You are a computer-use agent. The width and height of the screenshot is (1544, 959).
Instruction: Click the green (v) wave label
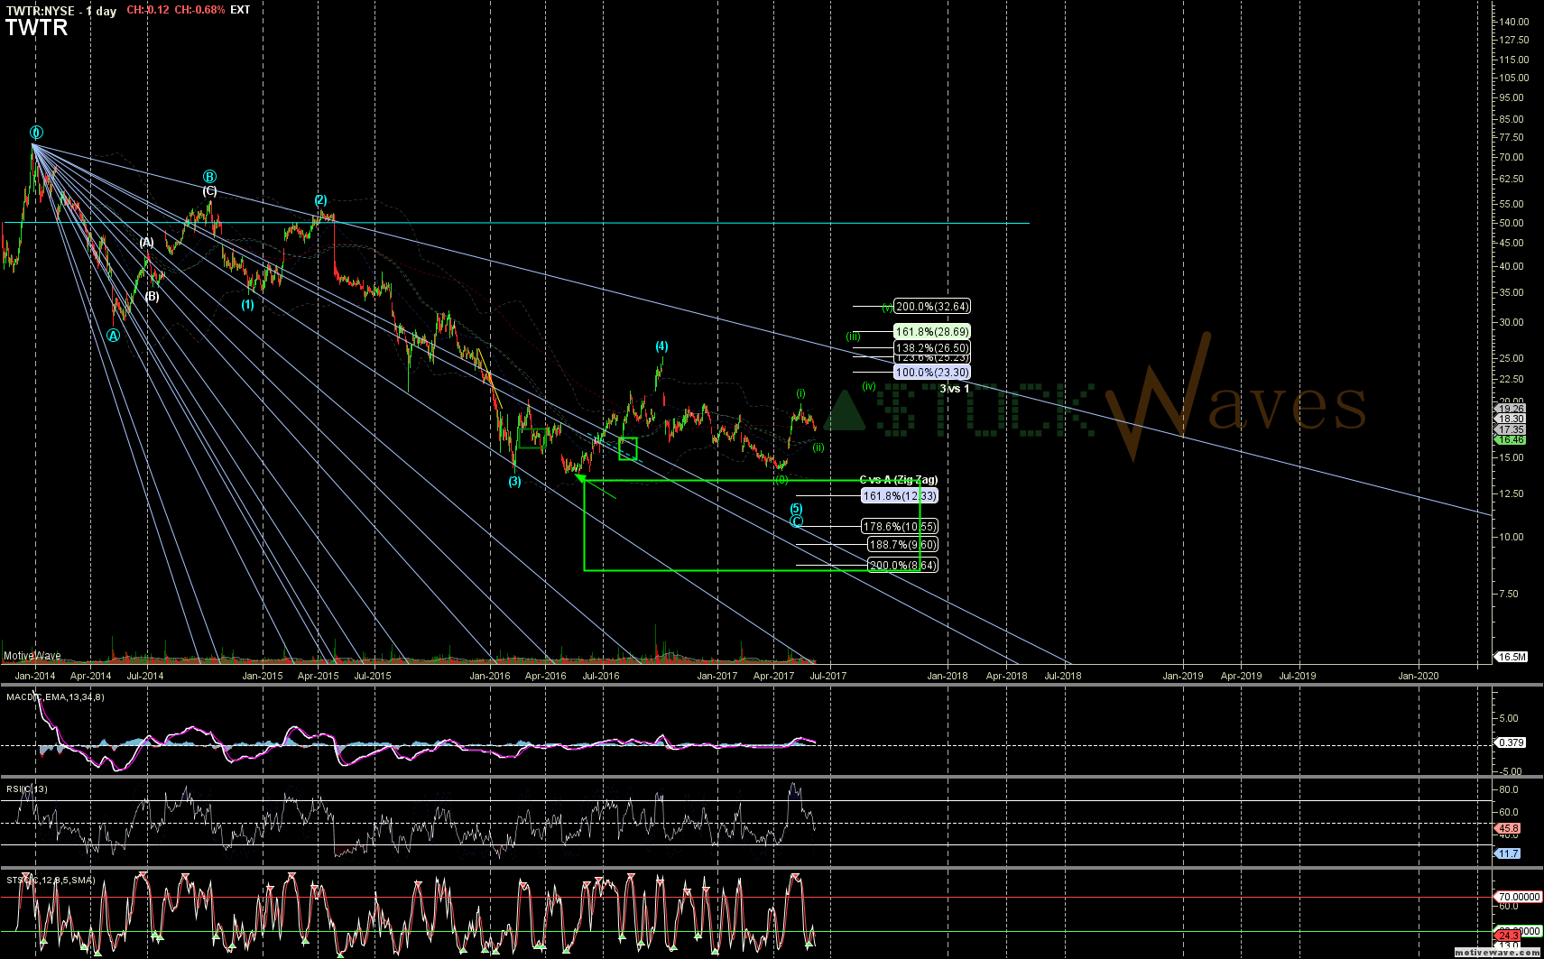[887, 308]
